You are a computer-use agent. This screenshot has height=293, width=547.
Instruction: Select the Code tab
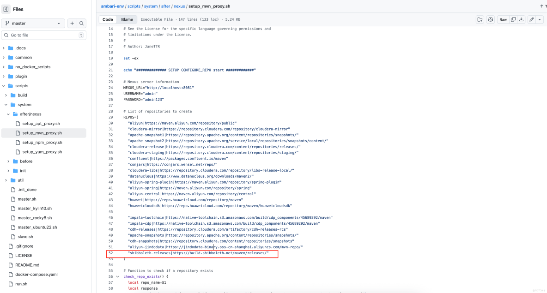coord(108,19)
